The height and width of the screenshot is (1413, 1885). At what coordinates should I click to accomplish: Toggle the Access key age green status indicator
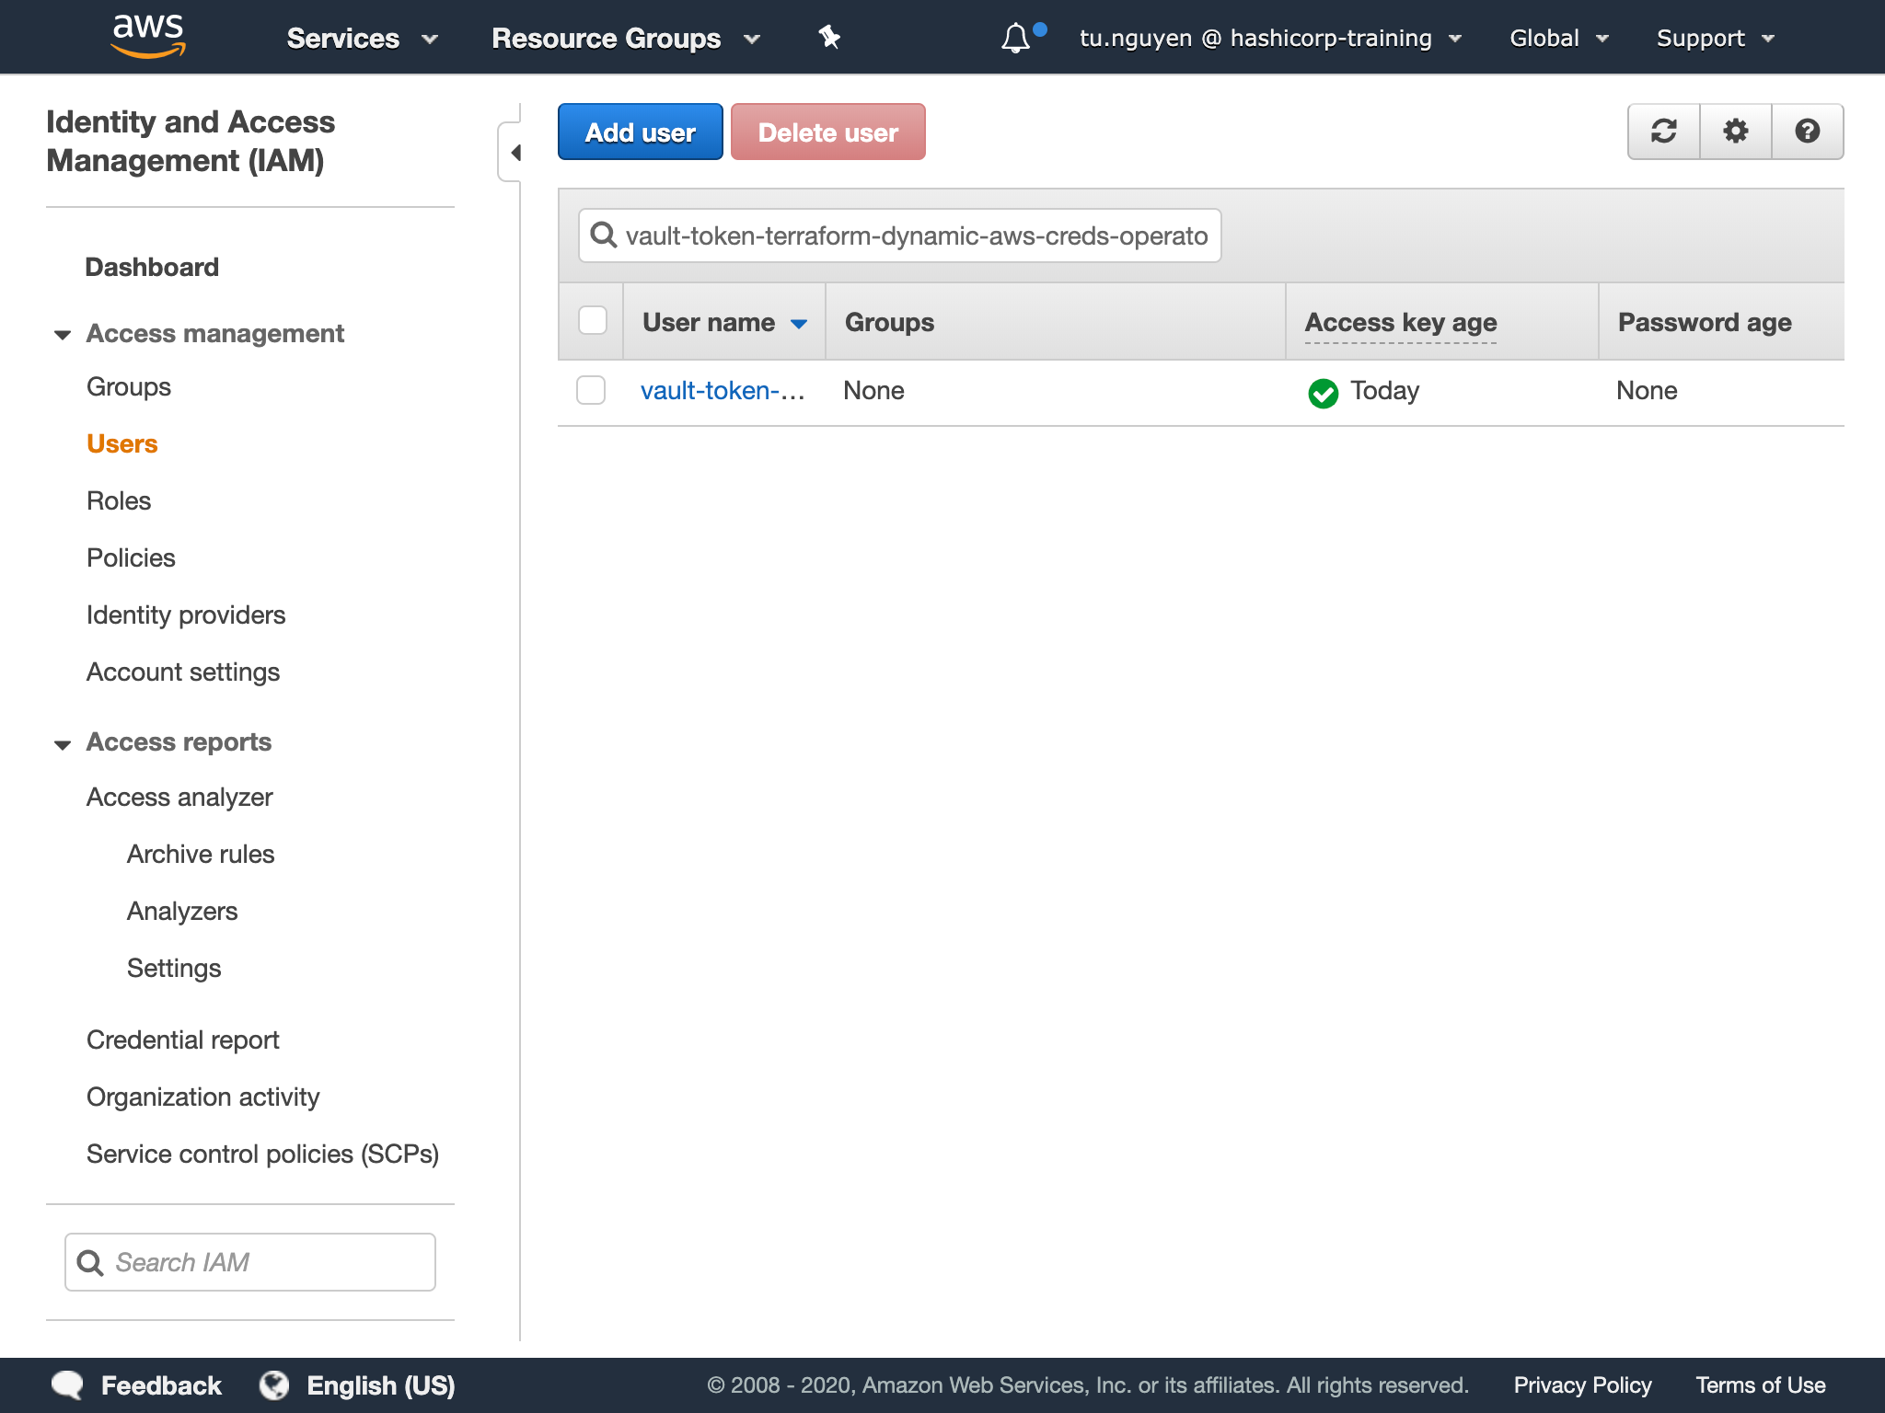(x=1324, y=392)
